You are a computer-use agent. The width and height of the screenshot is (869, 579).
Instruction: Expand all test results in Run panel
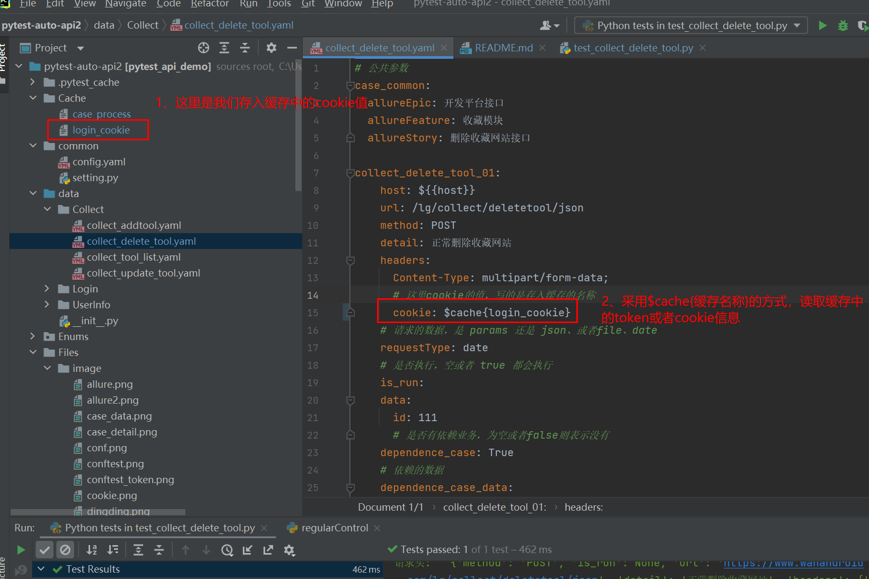[138, 550]
